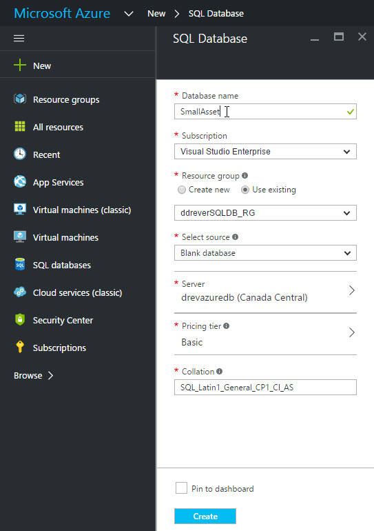This screenshot has width=374, height=531.
Task: Open Subscriptions key icon
Action: point(20,347)
